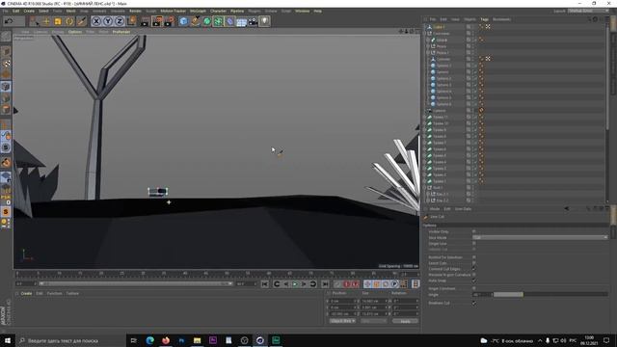Select the Move tool
Screen dimensions: 617x347
coord(46,21)
